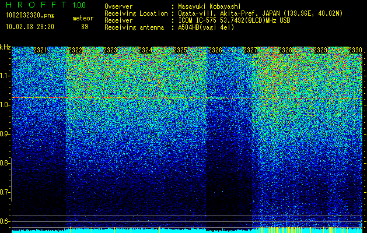Click the 2330 time marker
Image resolution: width=367 pixels, height=233 pixels.
pos(355,50)
